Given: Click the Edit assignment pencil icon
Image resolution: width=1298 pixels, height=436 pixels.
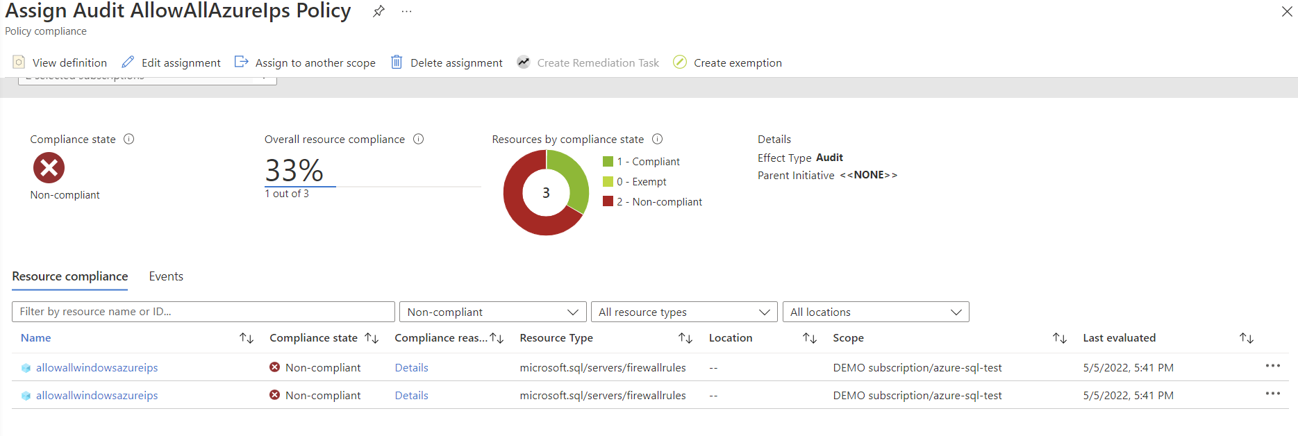Looking at the screenshot, I should coord(128,62).
